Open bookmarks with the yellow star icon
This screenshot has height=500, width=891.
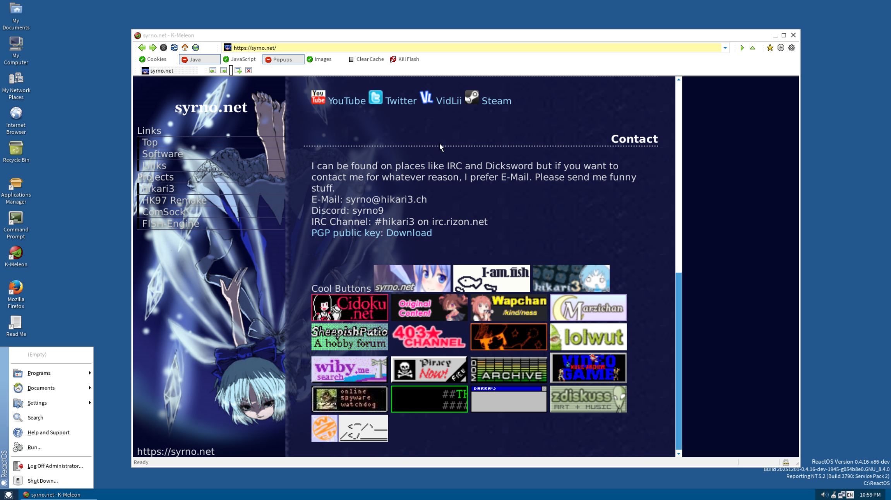pos(770,48)
